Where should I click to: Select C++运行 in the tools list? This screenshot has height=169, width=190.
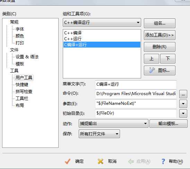coord(102,39)
